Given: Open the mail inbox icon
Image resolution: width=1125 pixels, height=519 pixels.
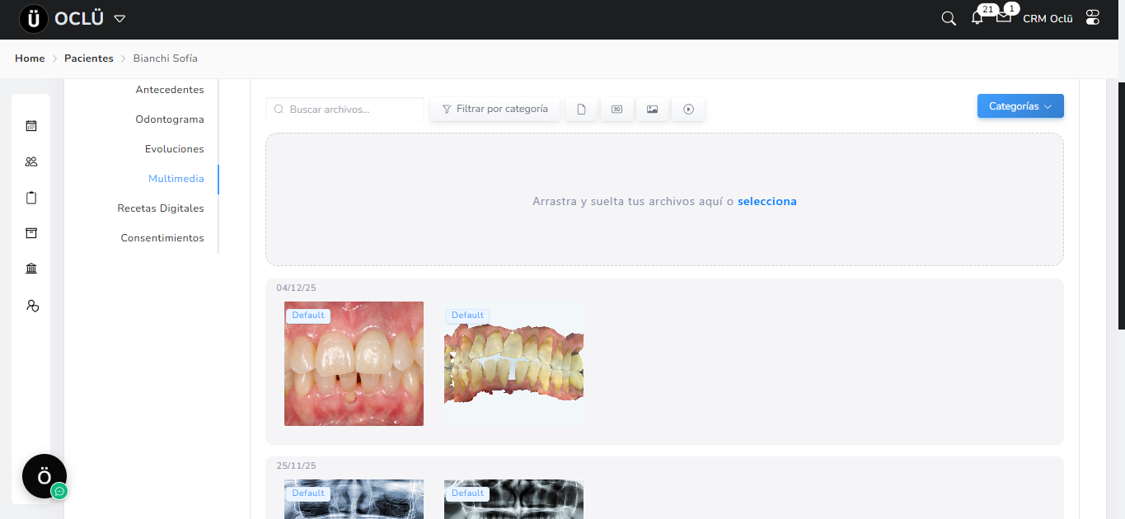Looking at the screenshot, I should click(1004, 16).
